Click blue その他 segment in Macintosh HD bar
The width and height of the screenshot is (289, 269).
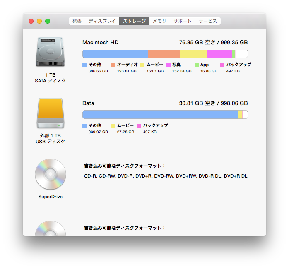point(115,54)
